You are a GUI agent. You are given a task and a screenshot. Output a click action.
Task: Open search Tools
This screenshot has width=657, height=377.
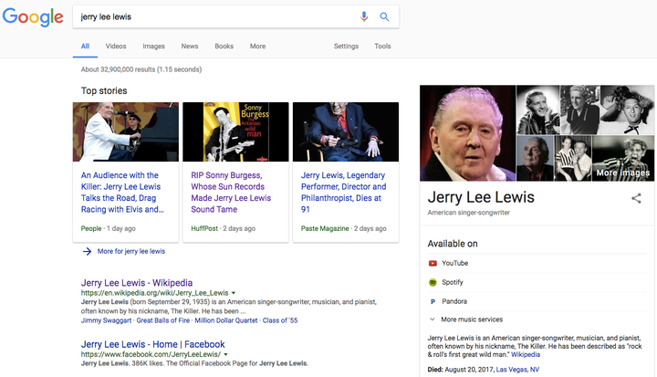[382, 47]
